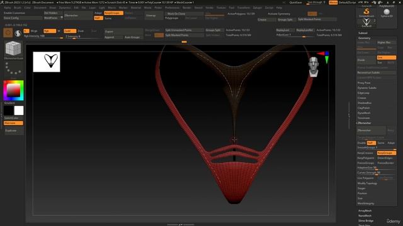Click the lightning stroke icon beside the brush
403x226 pixels.
point(18,33)
